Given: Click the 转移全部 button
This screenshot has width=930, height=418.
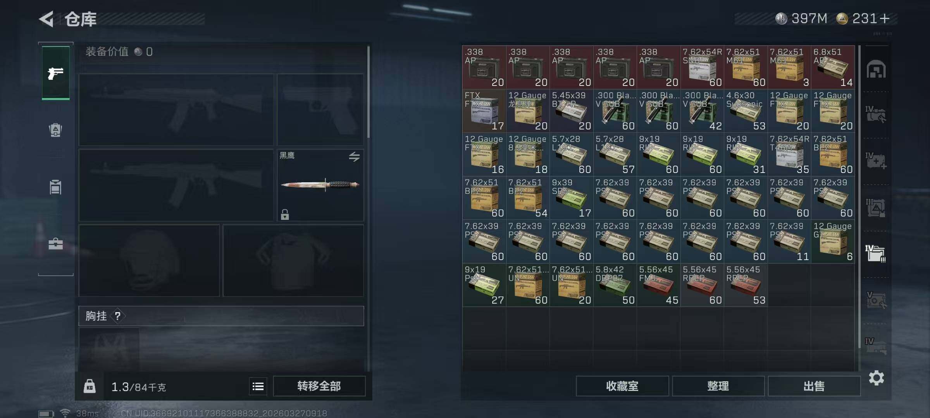Looking at the screenshot, I should pos(319,386).
